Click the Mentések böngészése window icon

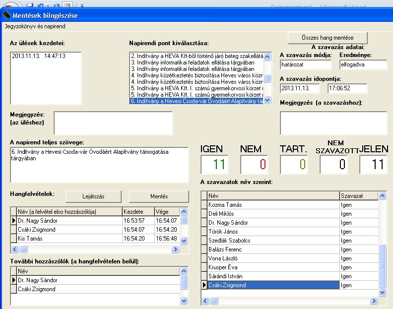[x=7, y=15]
